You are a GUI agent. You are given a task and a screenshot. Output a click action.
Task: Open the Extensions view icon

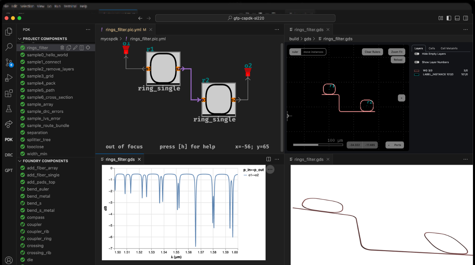9,93
